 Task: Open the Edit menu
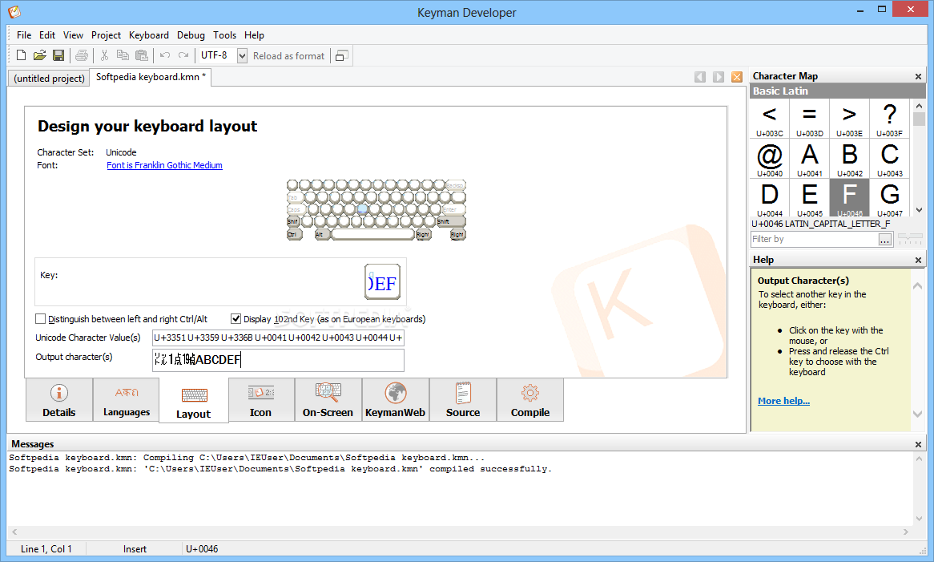(x=47, y=35)
